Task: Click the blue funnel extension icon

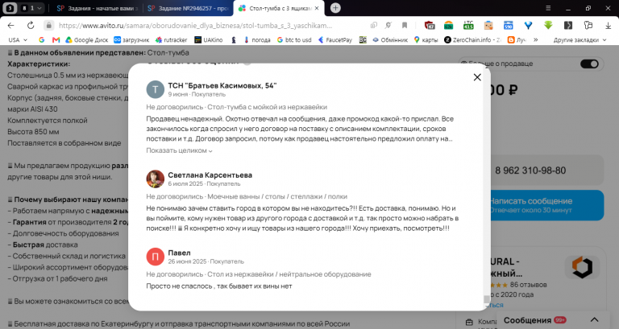Action: pos(528,25)
